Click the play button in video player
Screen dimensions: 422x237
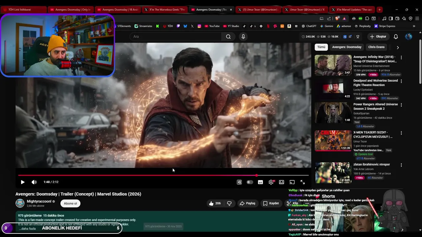pyautogui.click(x=23, y=182)
